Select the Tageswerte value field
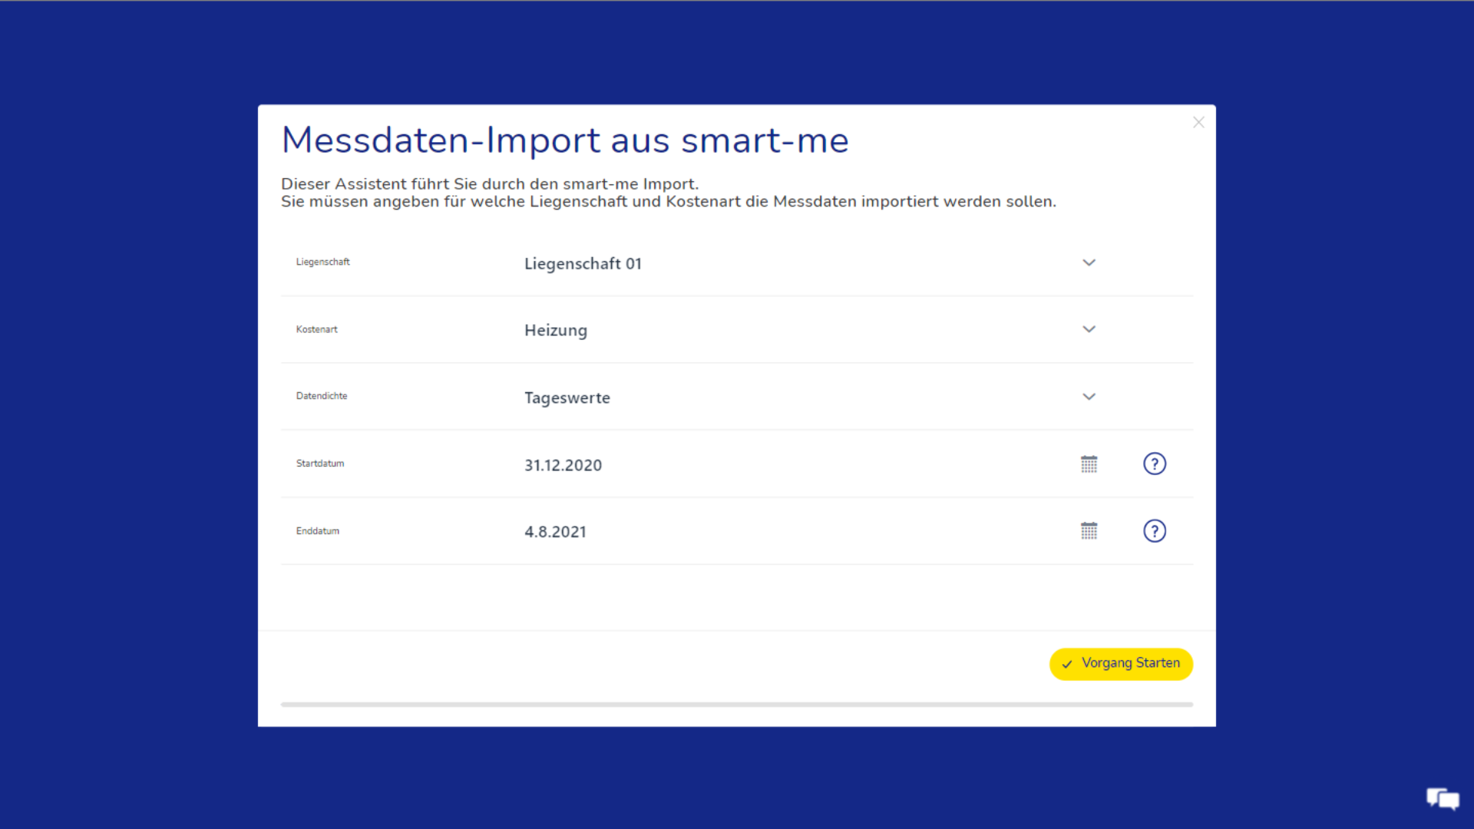The height and width of the screenshot is (829, 1474). click(567, 398)
